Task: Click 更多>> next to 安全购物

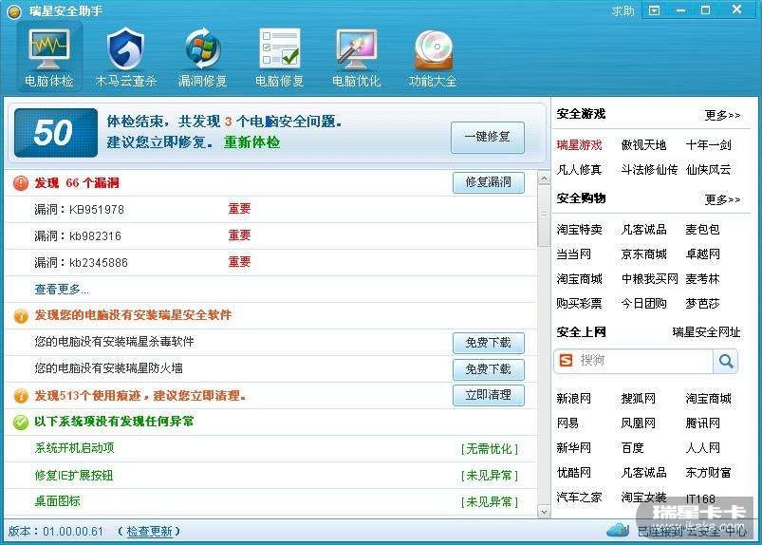Action: click(723, 199)
